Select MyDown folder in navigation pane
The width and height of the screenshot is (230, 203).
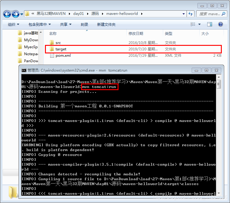[28, 40]
